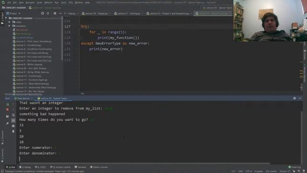Expand the static folder
The width and height of the screenshot is (307, 173).
click(x=9, y=22)
